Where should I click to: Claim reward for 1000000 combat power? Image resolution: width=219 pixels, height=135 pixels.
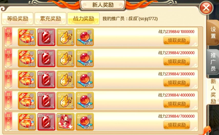point(177,40)
